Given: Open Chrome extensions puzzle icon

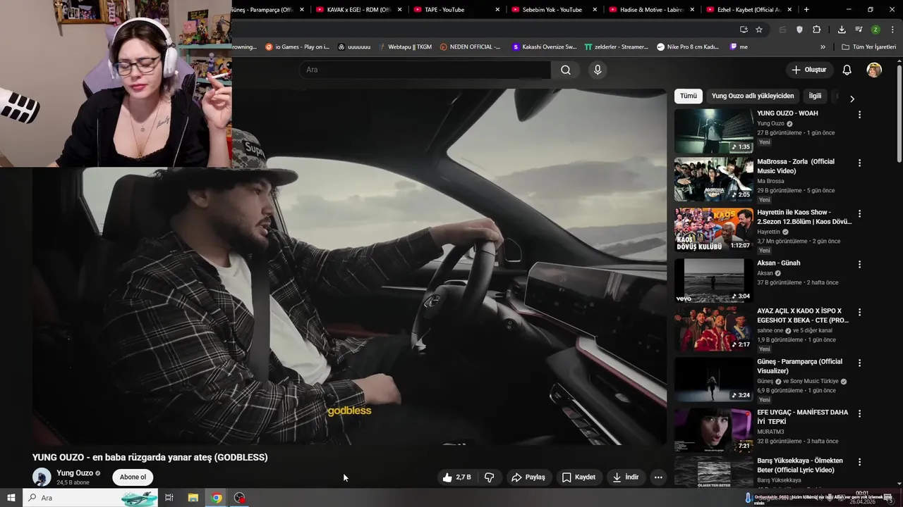Looking at the screenshot, I should (817, 30).
